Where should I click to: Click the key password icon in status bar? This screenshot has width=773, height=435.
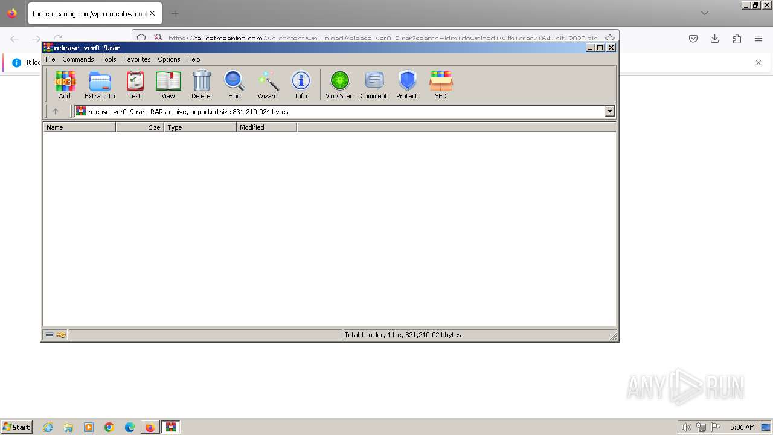(x=61, y=335)
